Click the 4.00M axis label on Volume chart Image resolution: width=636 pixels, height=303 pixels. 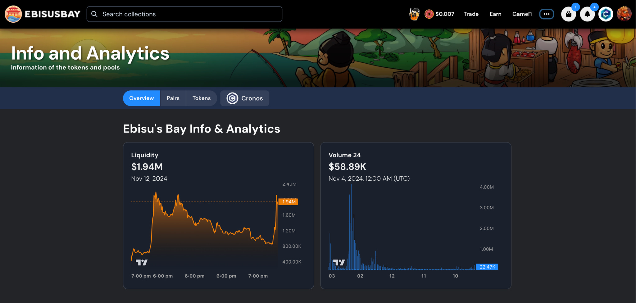pos(487,187)
